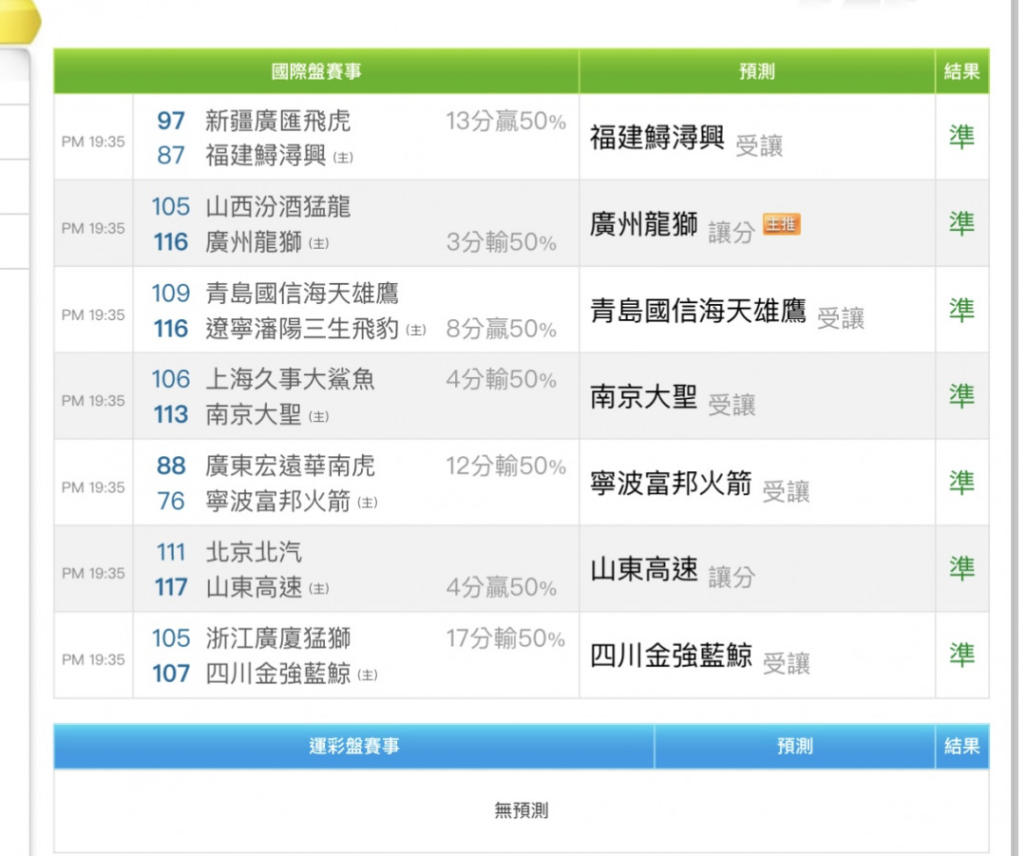Click score 88 beside 廣東宏遠華南虎
Screen dimensions: 1026x856
tap(171, 466)
